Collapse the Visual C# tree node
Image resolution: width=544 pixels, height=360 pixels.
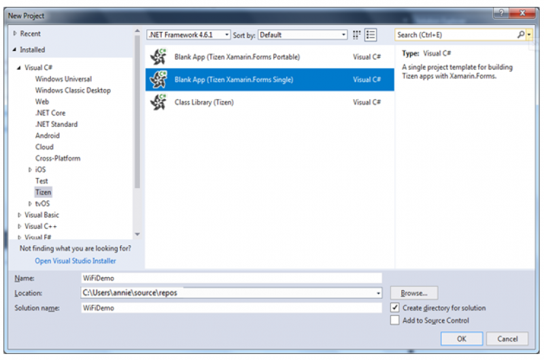tap(19, 68)
